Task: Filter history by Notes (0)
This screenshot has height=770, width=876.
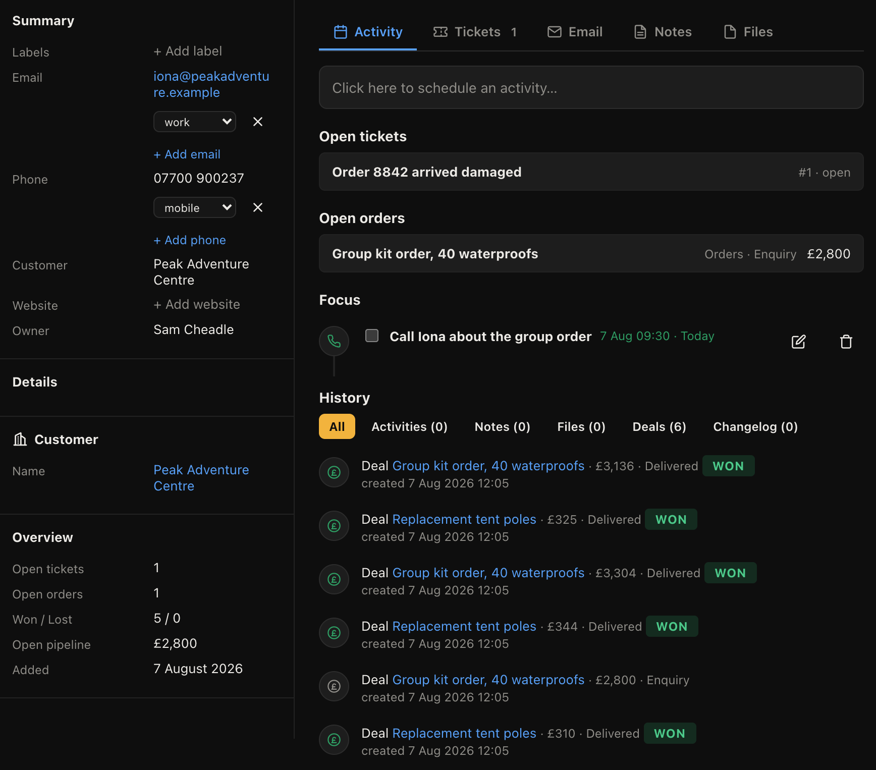Action: pos(503,427)
